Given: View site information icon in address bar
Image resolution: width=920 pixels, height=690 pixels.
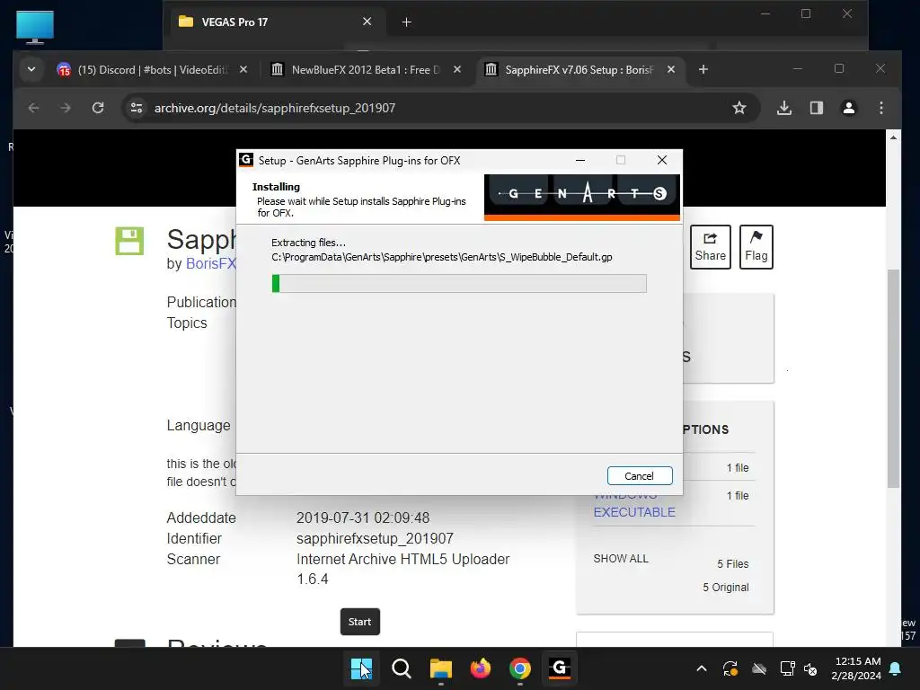Looking at the screenshot, I should pyautogui.click(x=137, y=108).
